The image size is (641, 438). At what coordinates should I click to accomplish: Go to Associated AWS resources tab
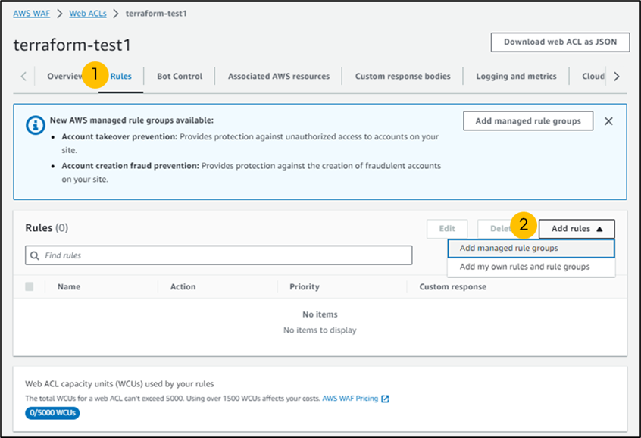point(279,76)
